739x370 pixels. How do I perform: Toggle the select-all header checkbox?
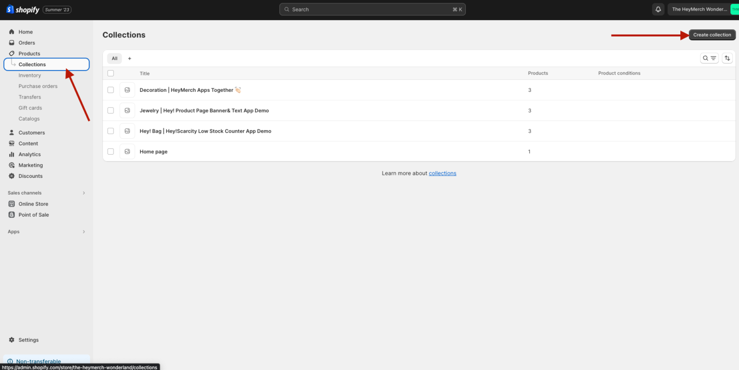click(x=111, y=73)
